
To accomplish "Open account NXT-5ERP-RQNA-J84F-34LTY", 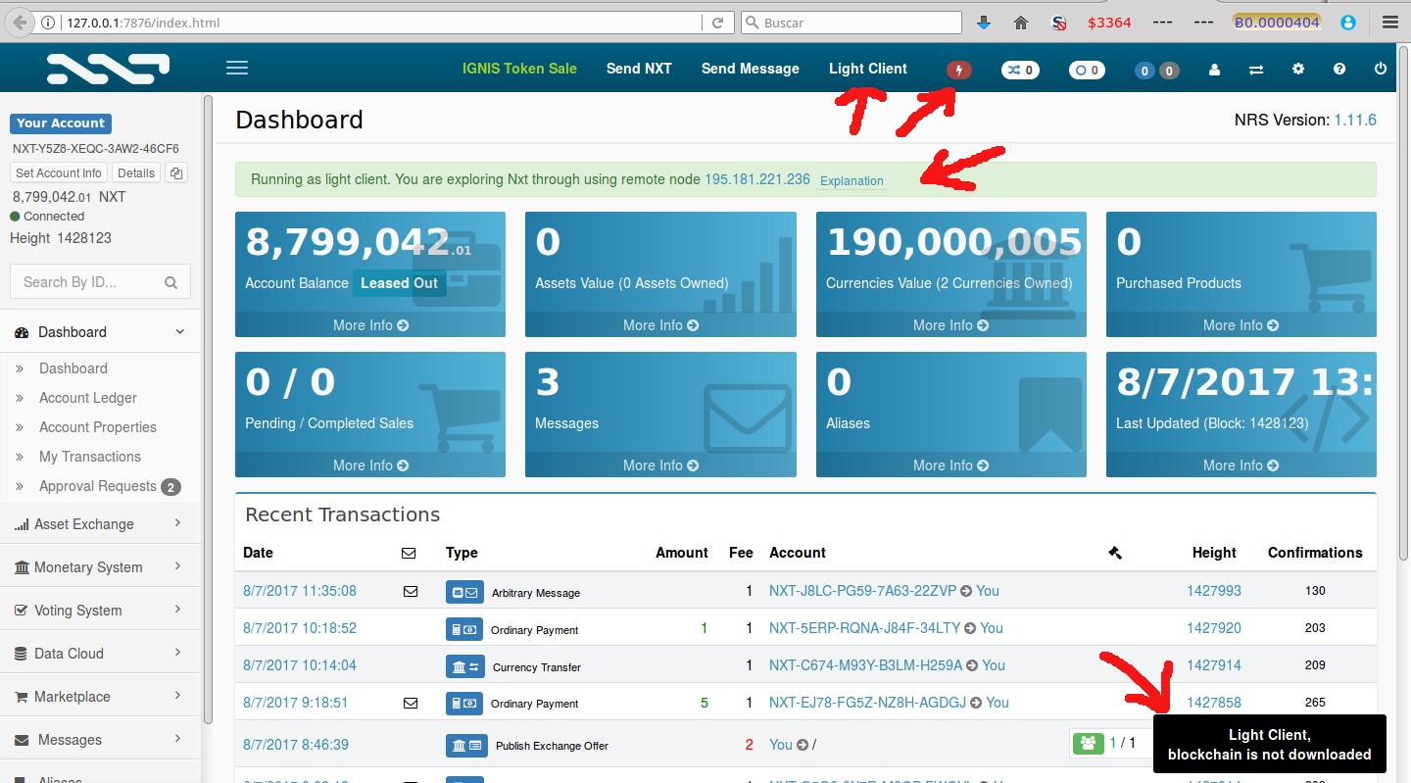I will point(864,628).
